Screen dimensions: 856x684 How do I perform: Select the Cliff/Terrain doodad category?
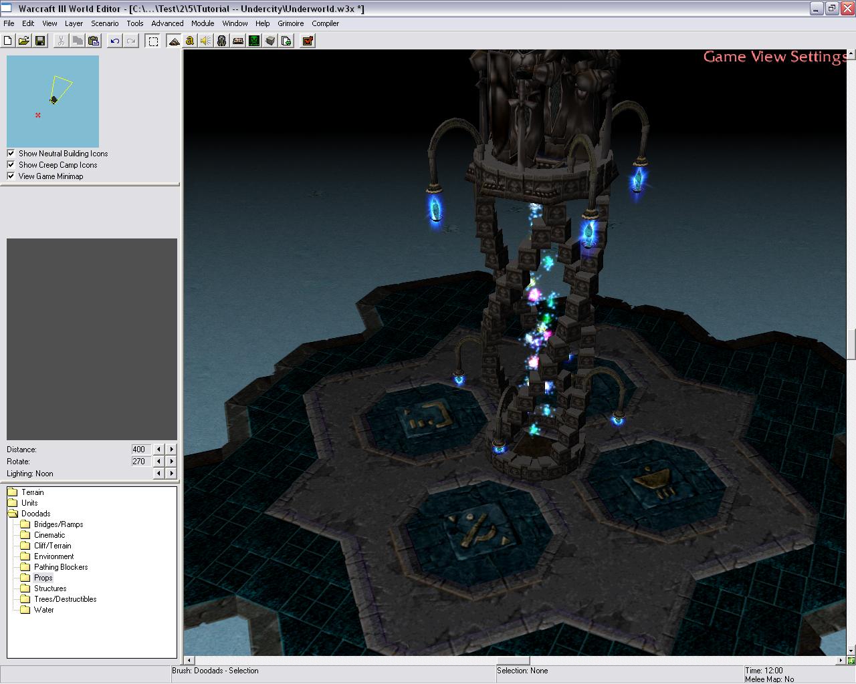(x=53, y=546)
